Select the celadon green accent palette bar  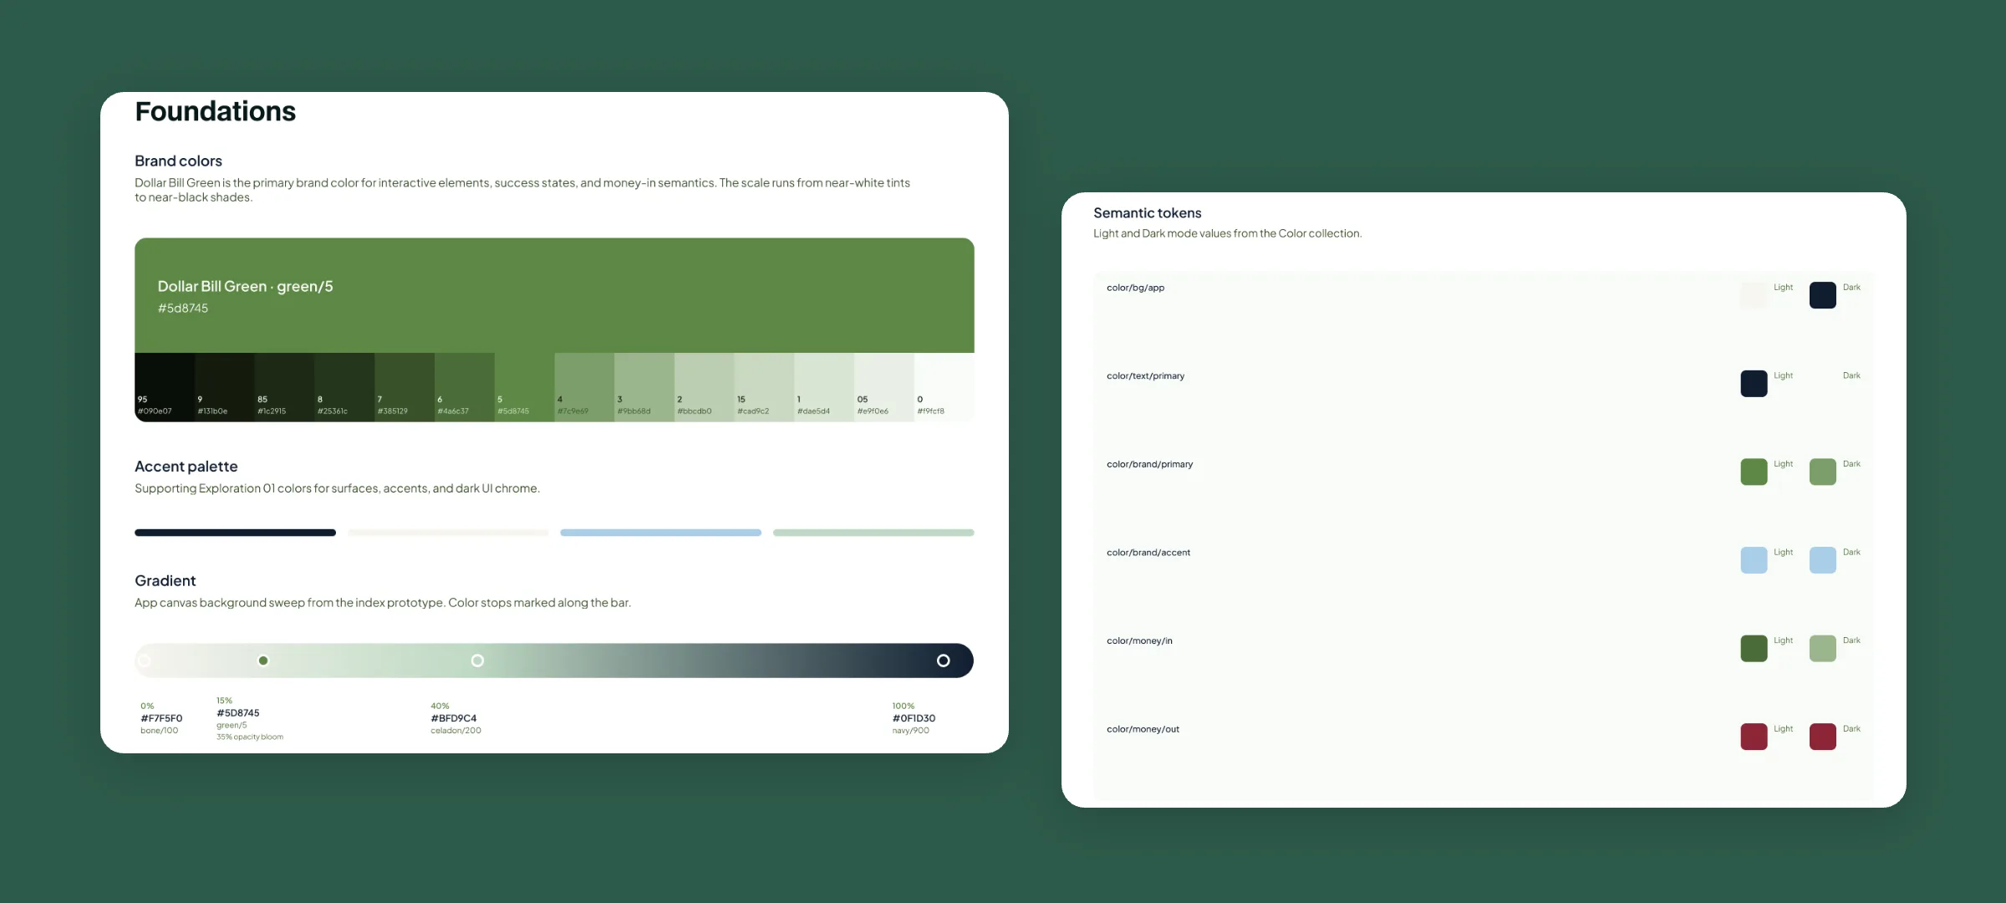click(873, 533)
